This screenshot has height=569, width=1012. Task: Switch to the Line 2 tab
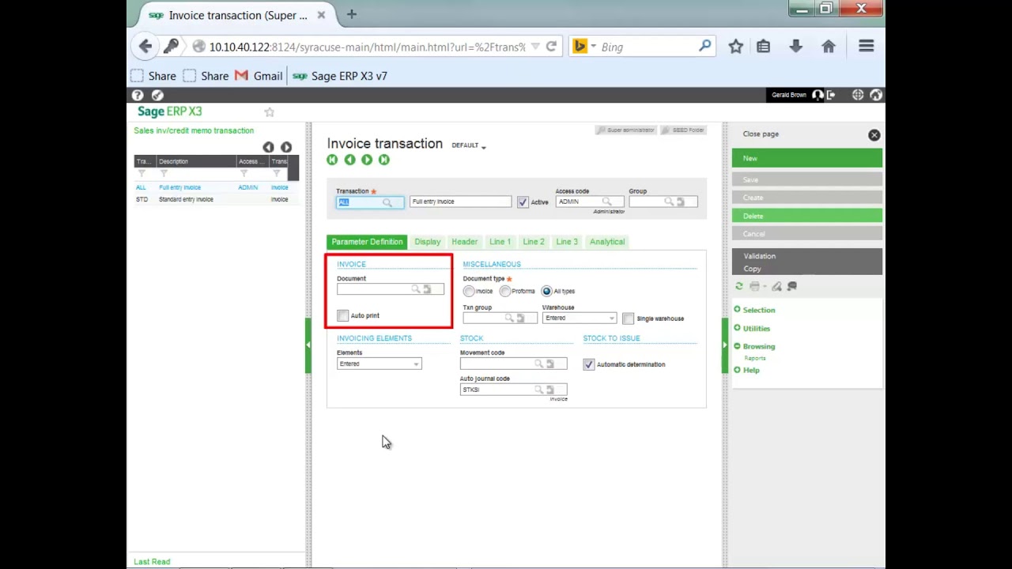click(534, 242)
